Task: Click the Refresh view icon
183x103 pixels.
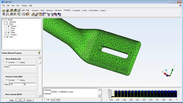Action: pos(19,14)
